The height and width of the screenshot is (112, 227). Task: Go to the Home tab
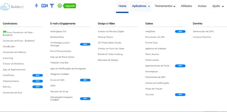tap(122, 6)
